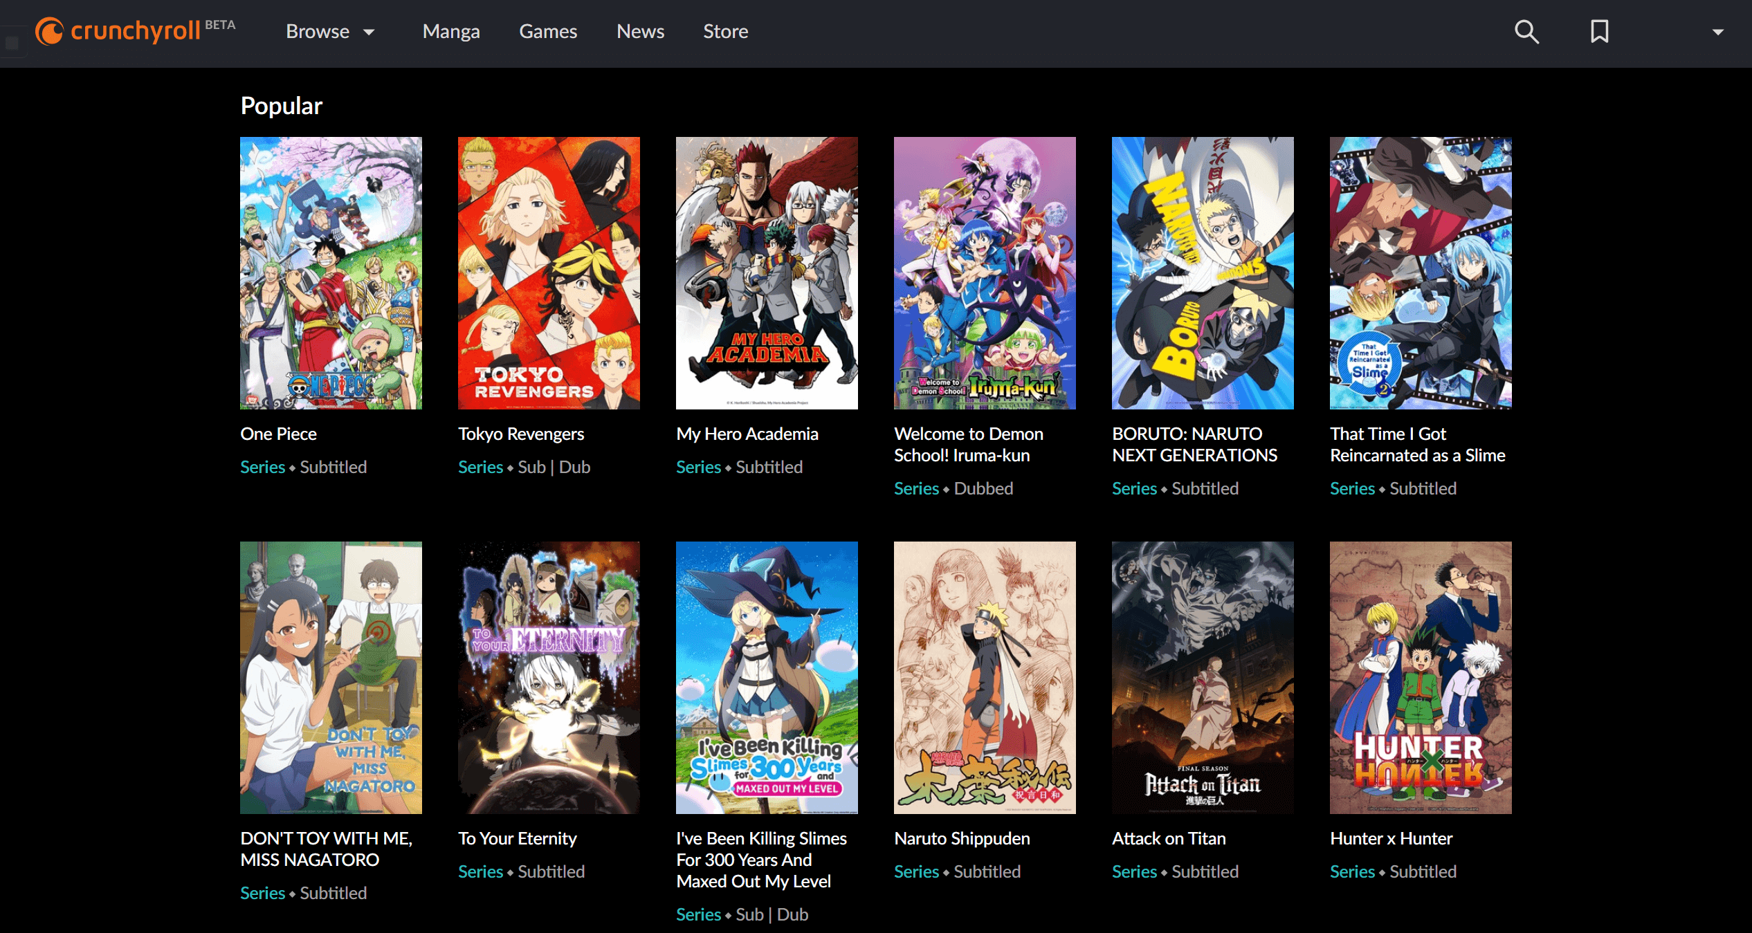Open the To Your Eternity poster
This screenshot has width=1752, height=933.
(549, 678)
